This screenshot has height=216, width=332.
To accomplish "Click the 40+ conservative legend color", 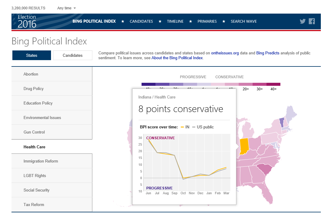I will (273, 84).
